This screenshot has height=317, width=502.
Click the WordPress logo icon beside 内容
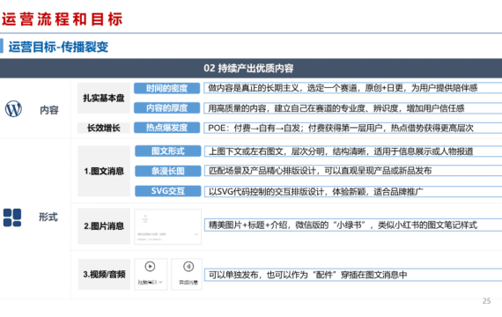13,109
